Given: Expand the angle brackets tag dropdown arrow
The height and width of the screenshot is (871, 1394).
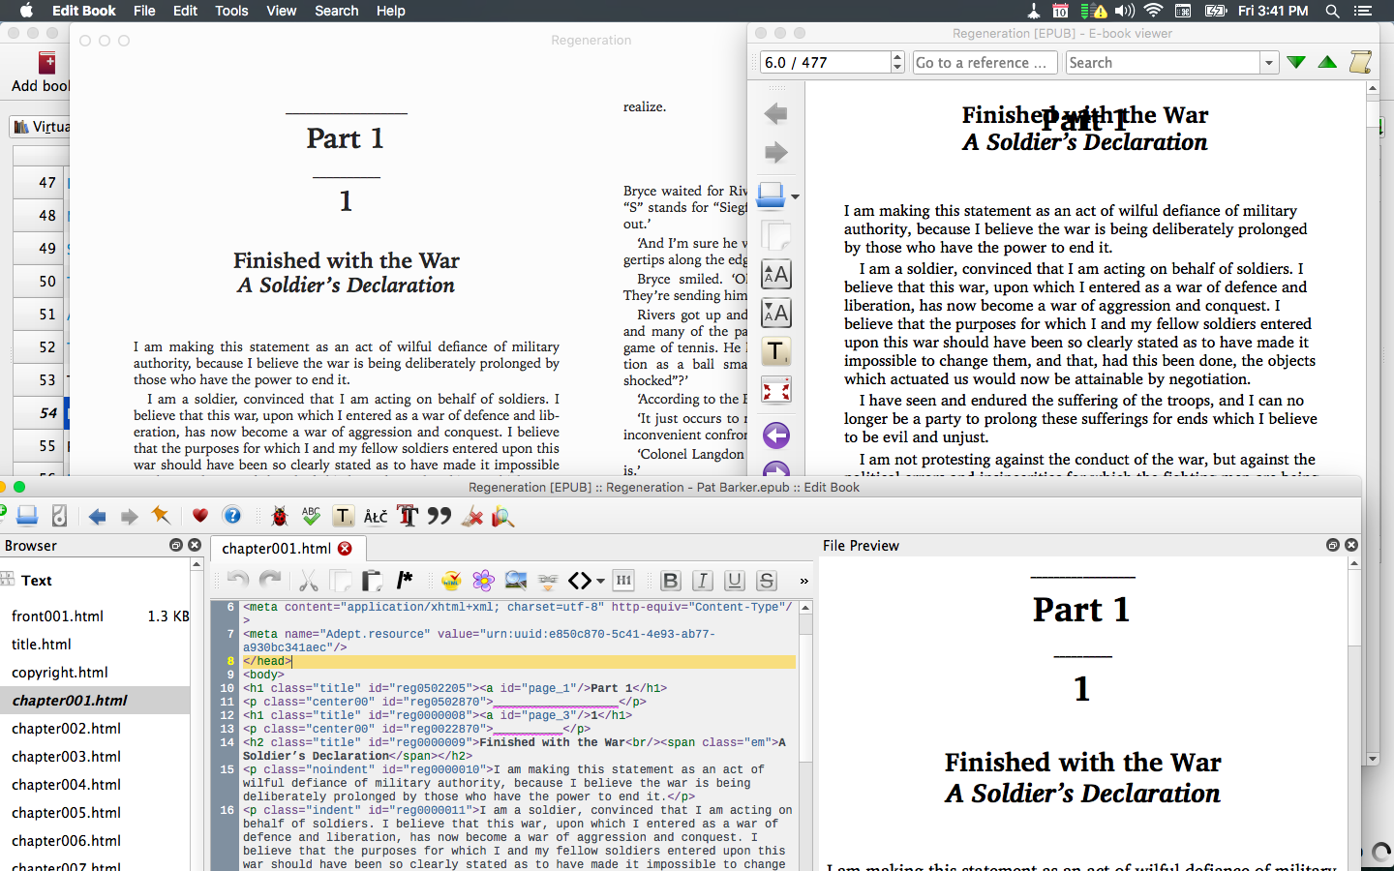Looking at the screenshot, I should pos(601,582).
